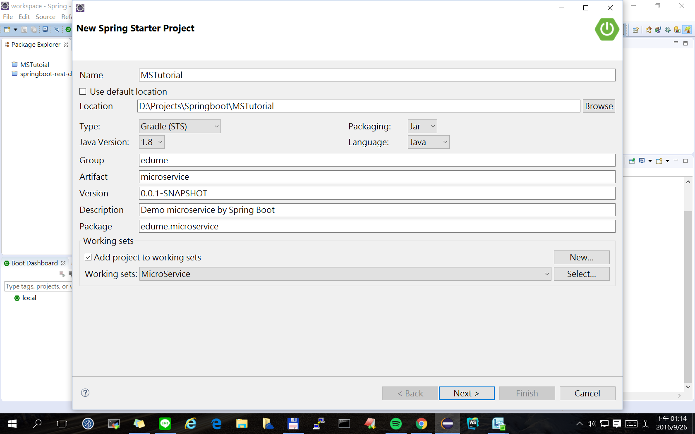Click the Next > button
Image resolution: width=695 pixels, height=434 pixels.
tap(466, 393)
